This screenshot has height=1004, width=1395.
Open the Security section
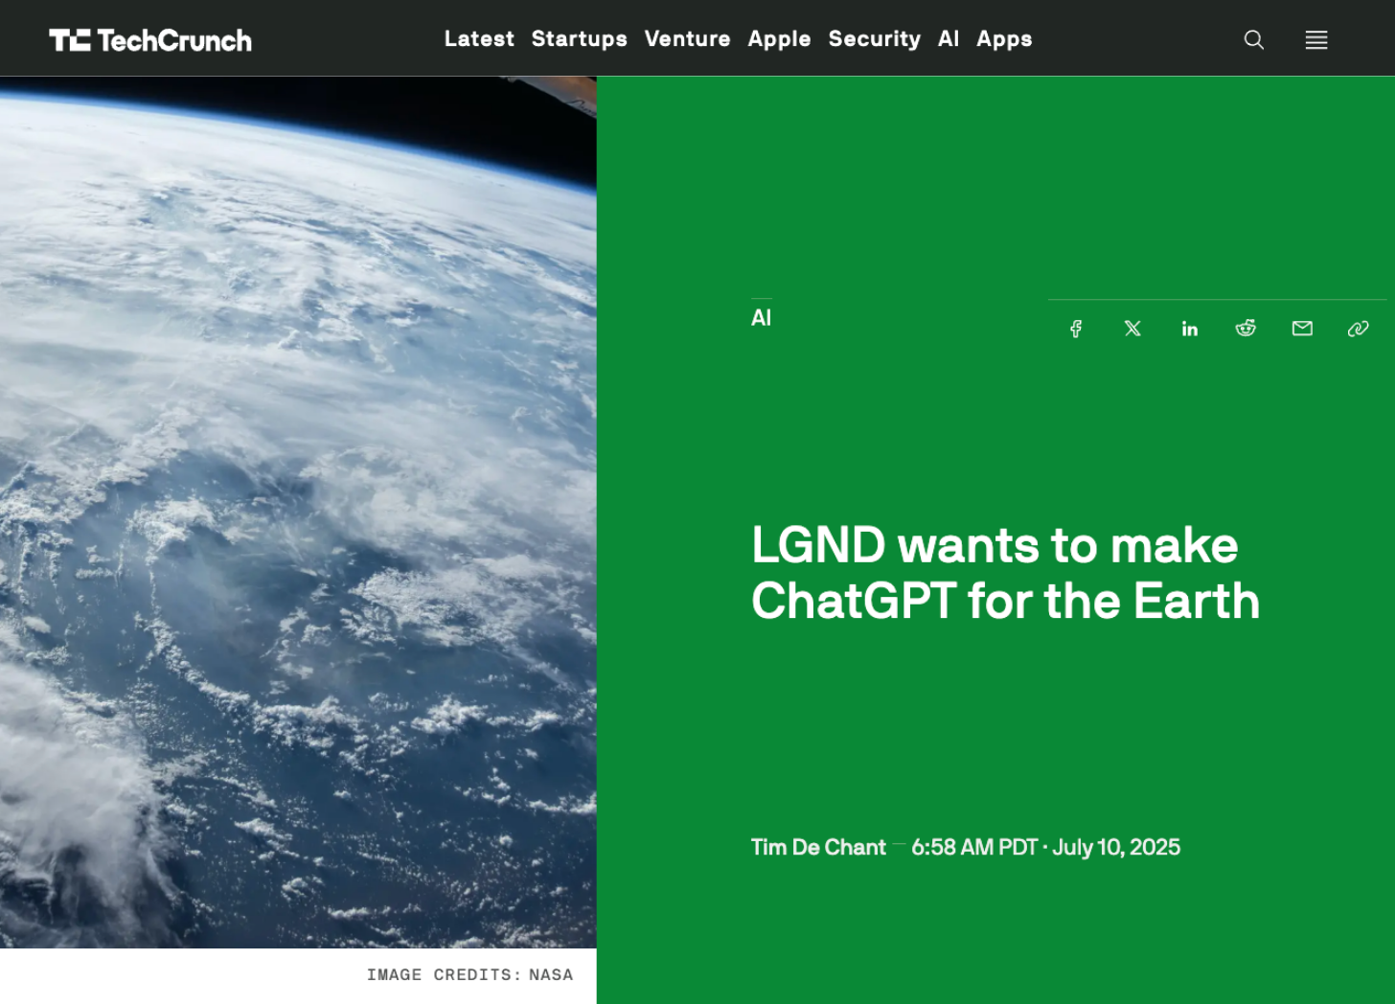tap(874, 39)
